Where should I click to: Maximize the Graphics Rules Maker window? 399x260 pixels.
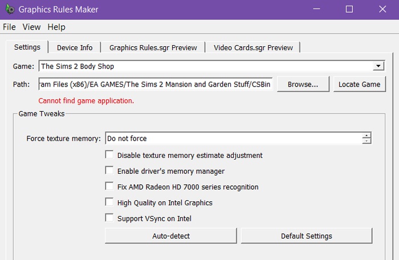pos(349,10)
